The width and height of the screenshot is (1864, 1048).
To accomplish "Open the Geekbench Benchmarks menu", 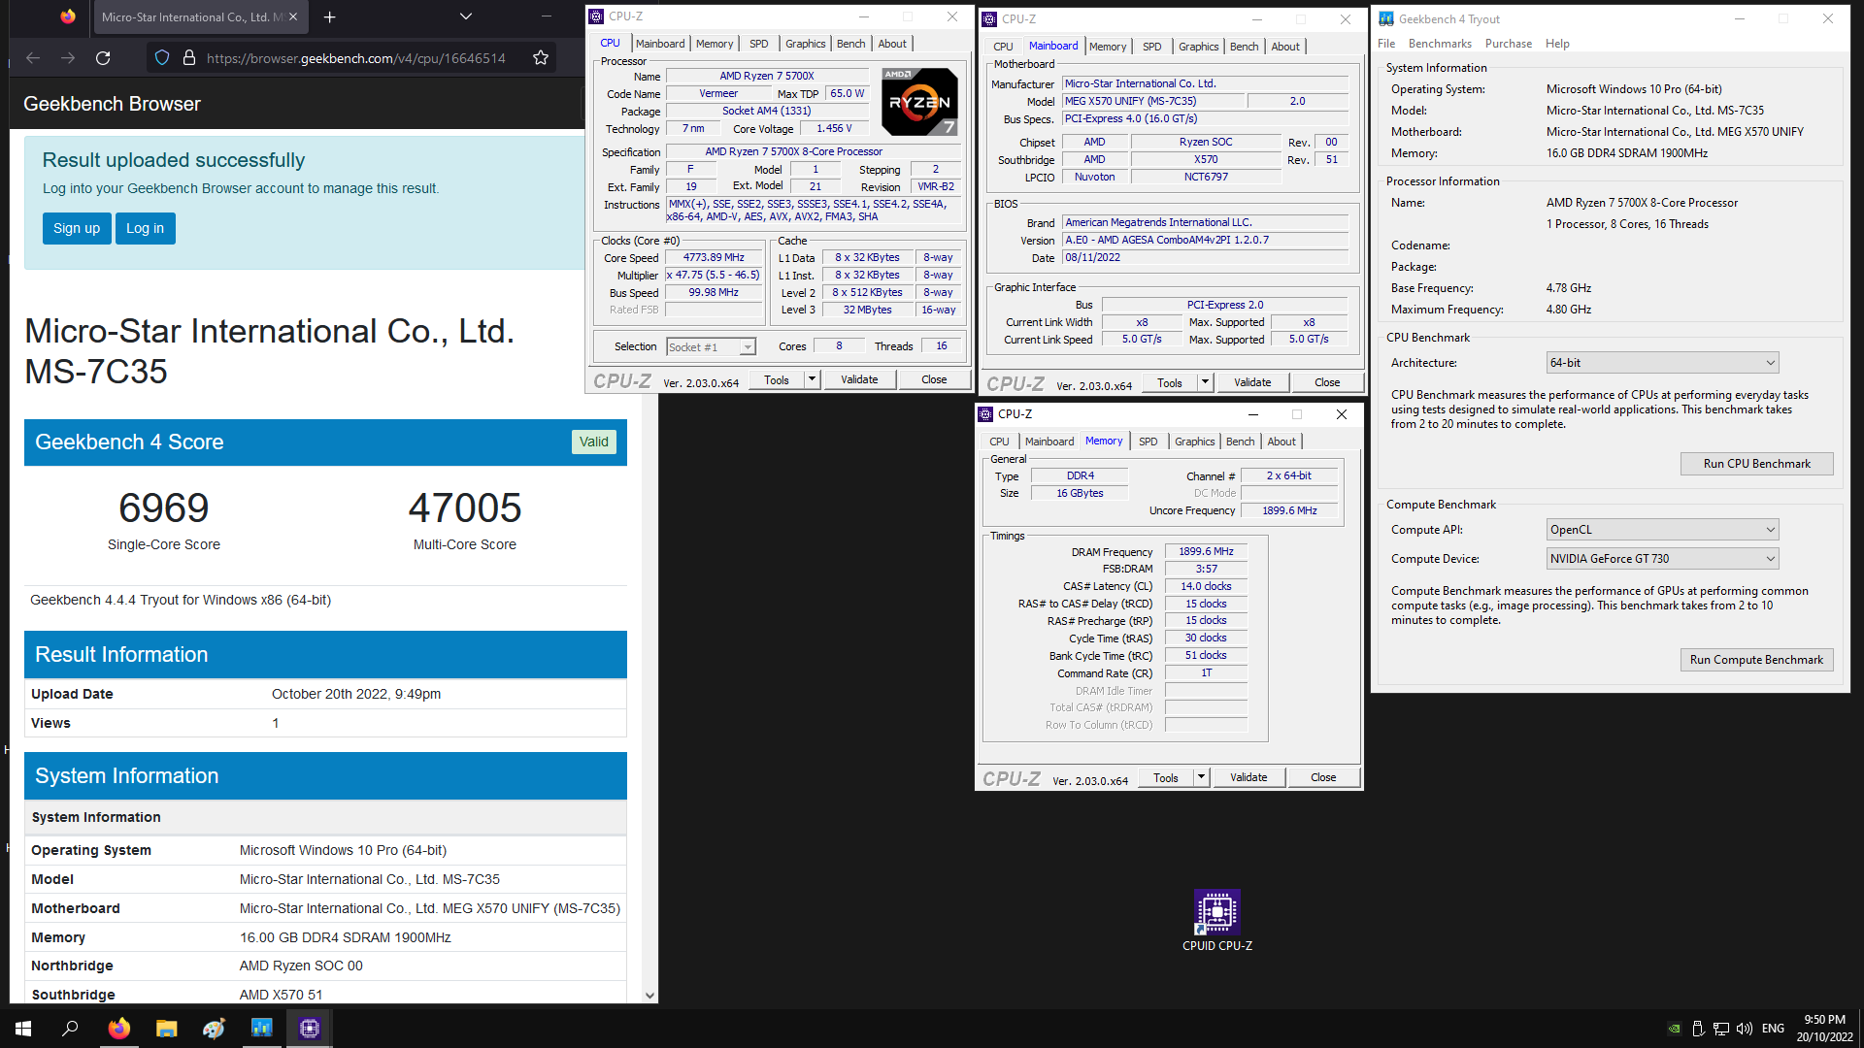I will click(x=1440, y=44).
